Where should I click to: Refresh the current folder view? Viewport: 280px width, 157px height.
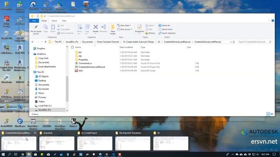pyautogui.click(x=234, y=42)
